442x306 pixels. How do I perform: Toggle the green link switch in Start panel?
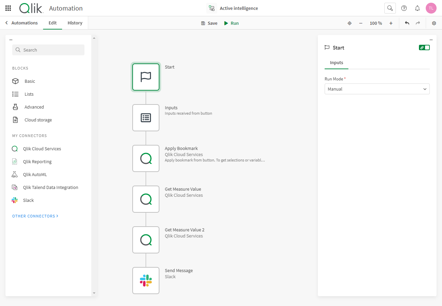pos(424,47)
